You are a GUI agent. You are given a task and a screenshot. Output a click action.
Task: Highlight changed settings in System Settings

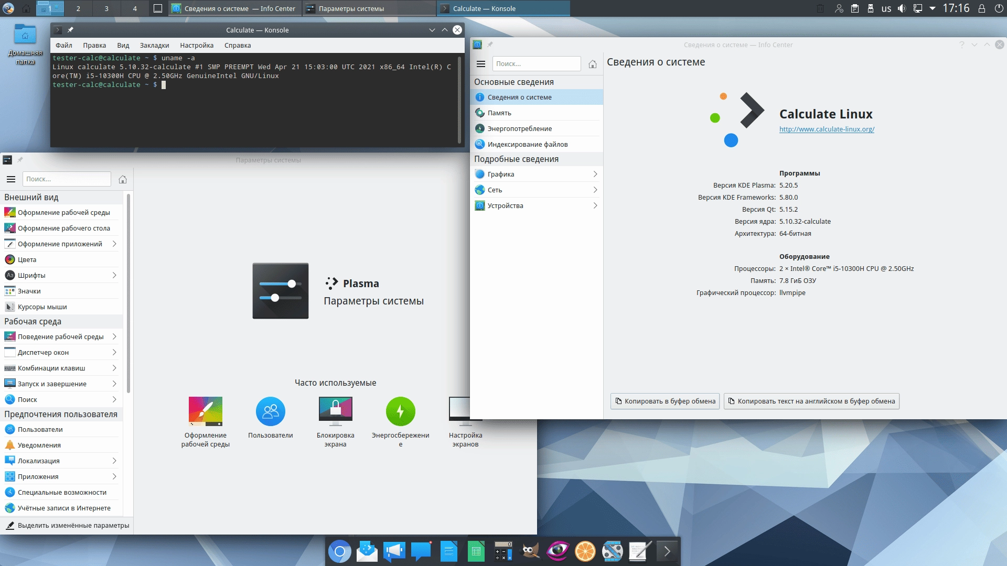click(x=67, y=525)
